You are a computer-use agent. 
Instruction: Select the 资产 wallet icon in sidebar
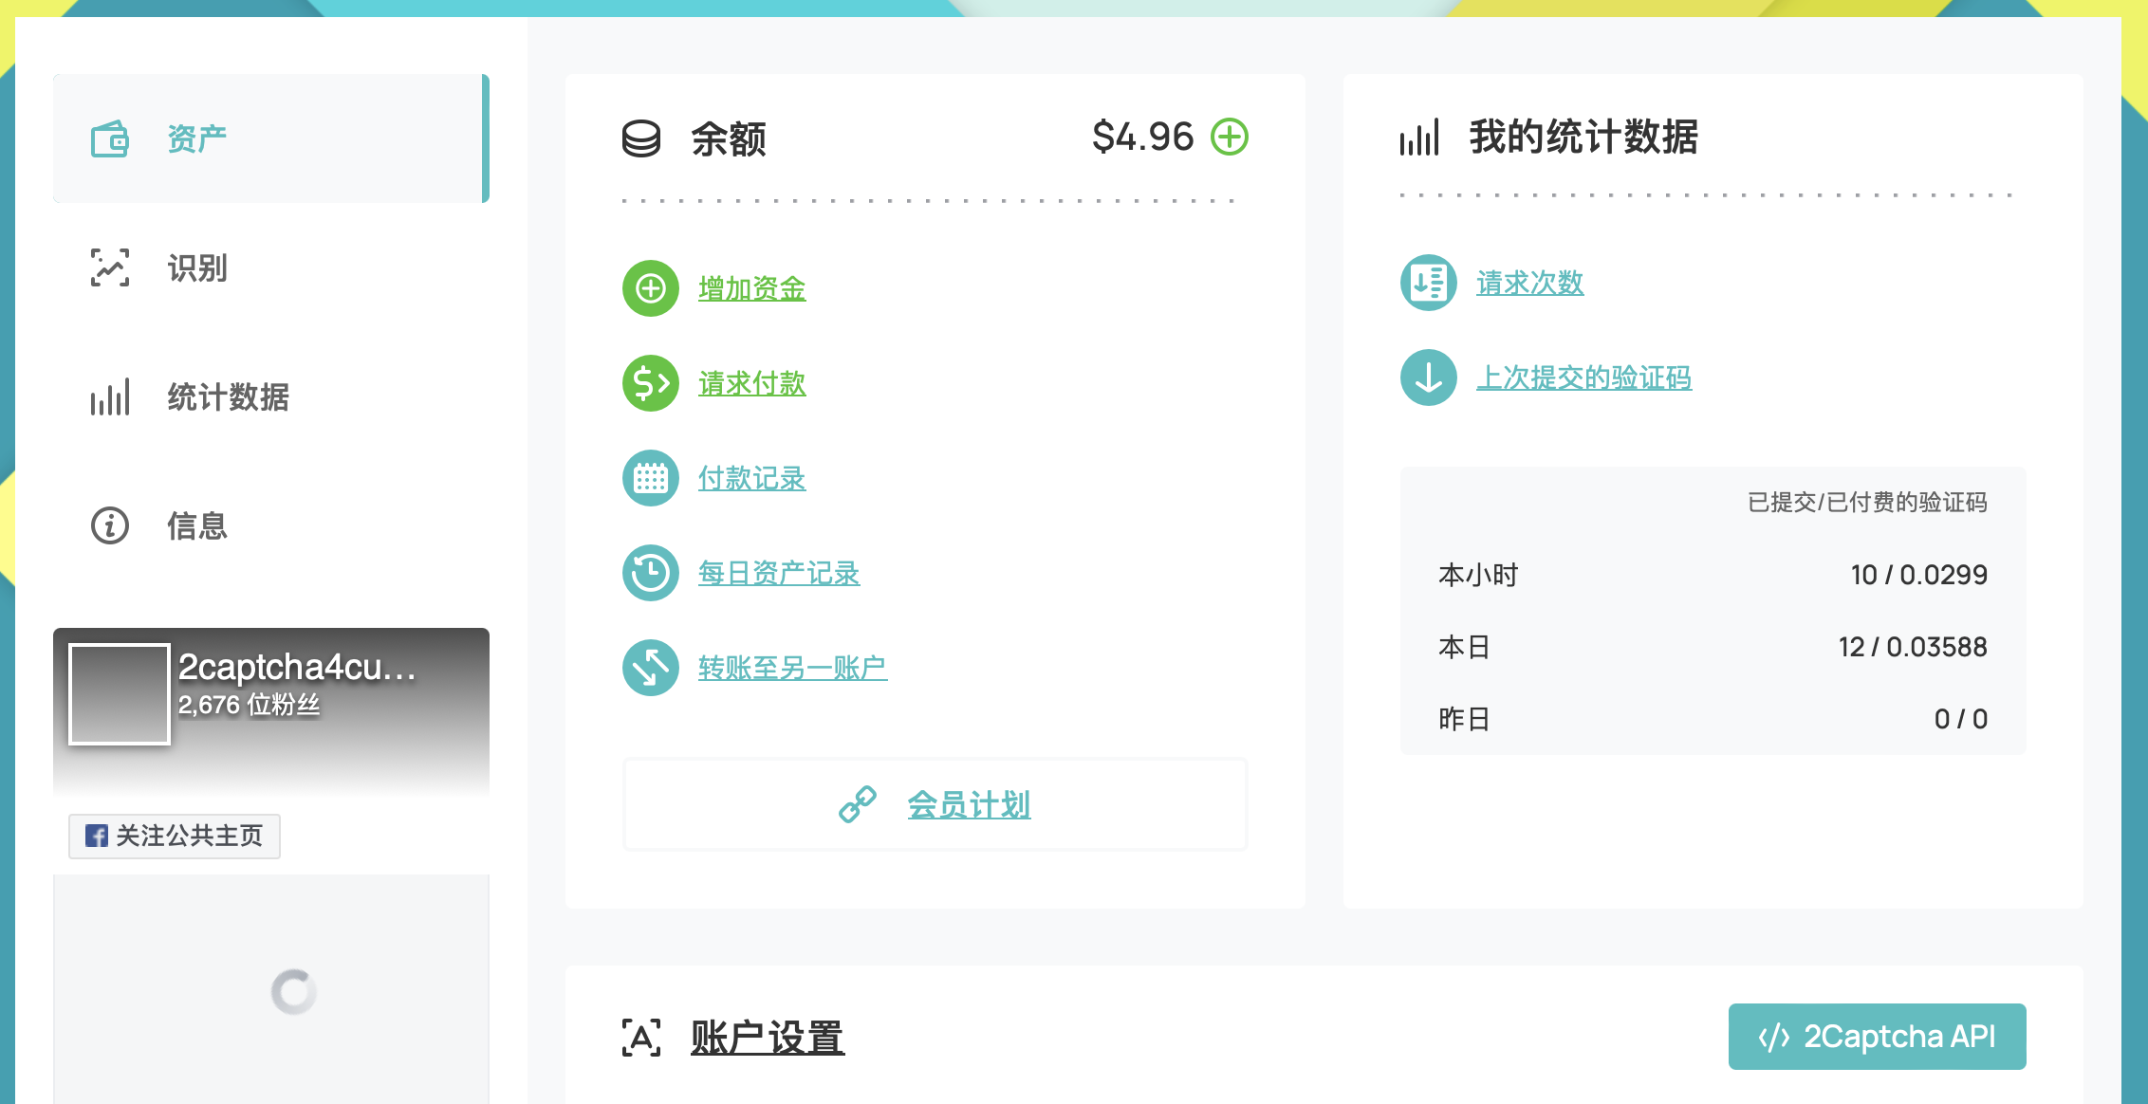pyautogui.click(x=110, y=138)
